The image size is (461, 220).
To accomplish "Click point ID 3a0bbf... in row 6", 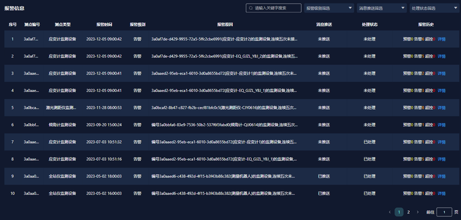I will coord(31,125).
